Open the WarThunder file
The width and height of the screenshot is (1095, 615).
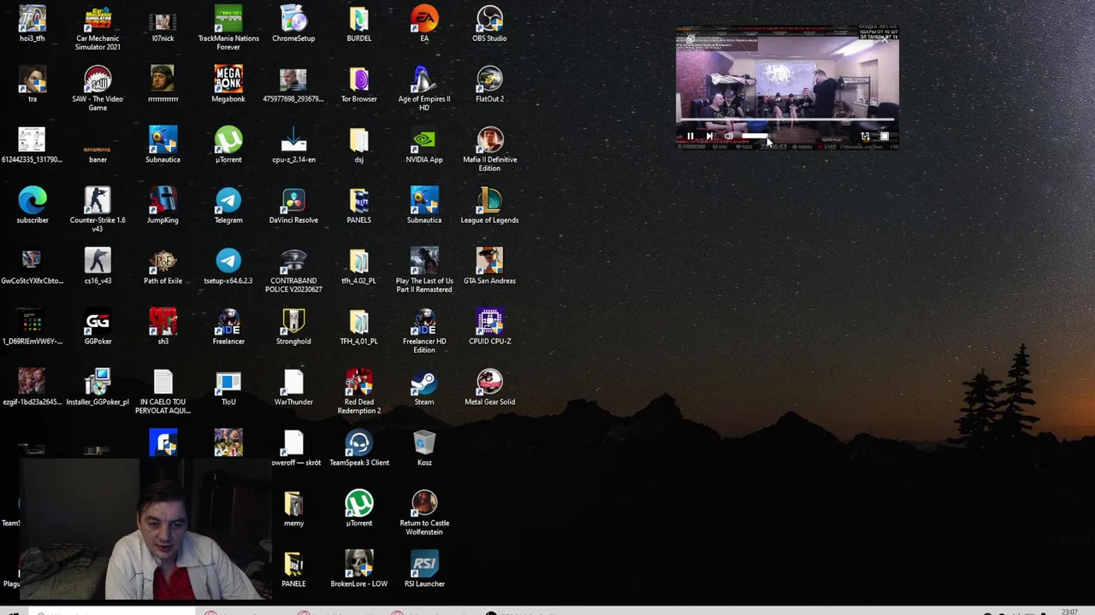pyautogui.click(x=293, y=387)
